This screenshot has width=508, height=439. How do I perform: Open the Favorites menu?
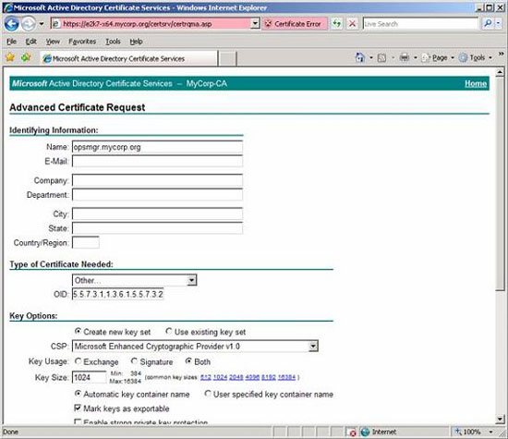tap(82, 42)
